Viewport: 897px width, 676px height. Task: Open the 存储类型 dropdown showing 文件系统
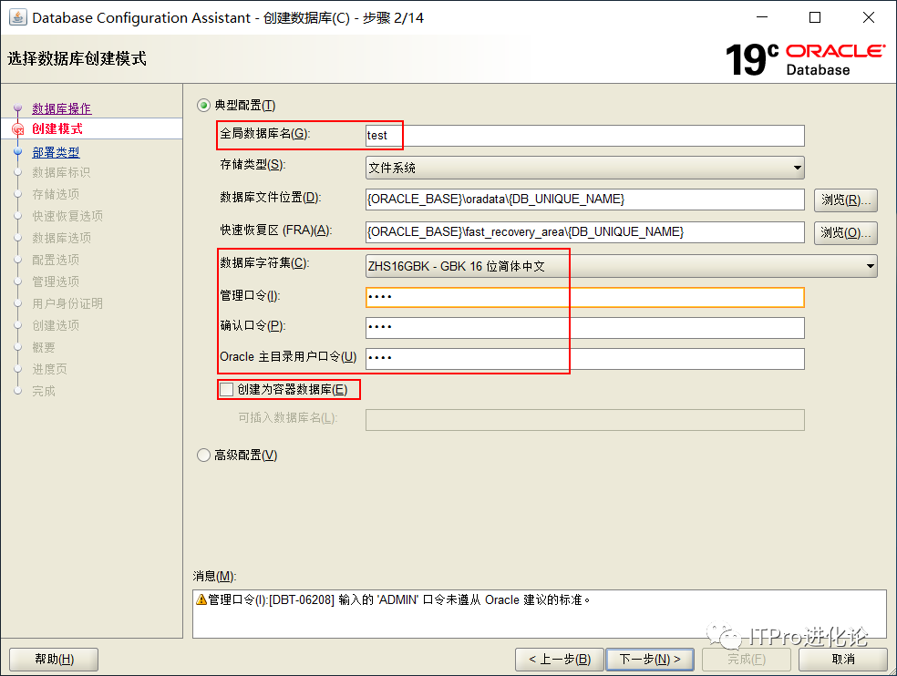pos(584,168)
